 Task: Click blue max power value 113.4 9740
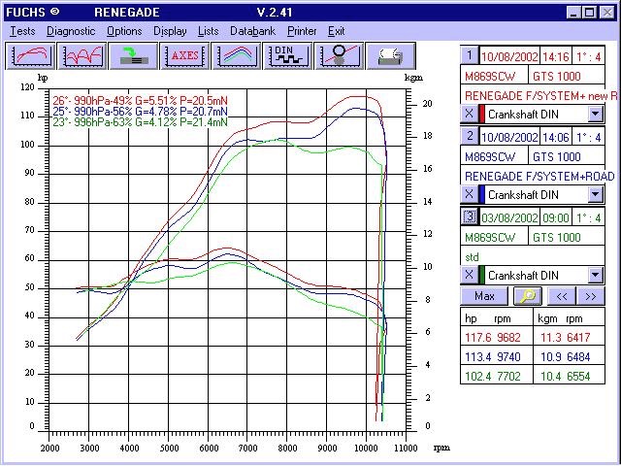point(498,357)
